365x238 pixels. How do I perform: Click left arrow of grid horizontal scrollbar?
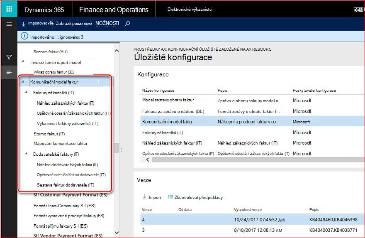coord(148,159)
